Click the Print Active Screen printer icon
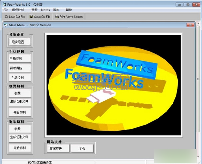 (57, 16)
